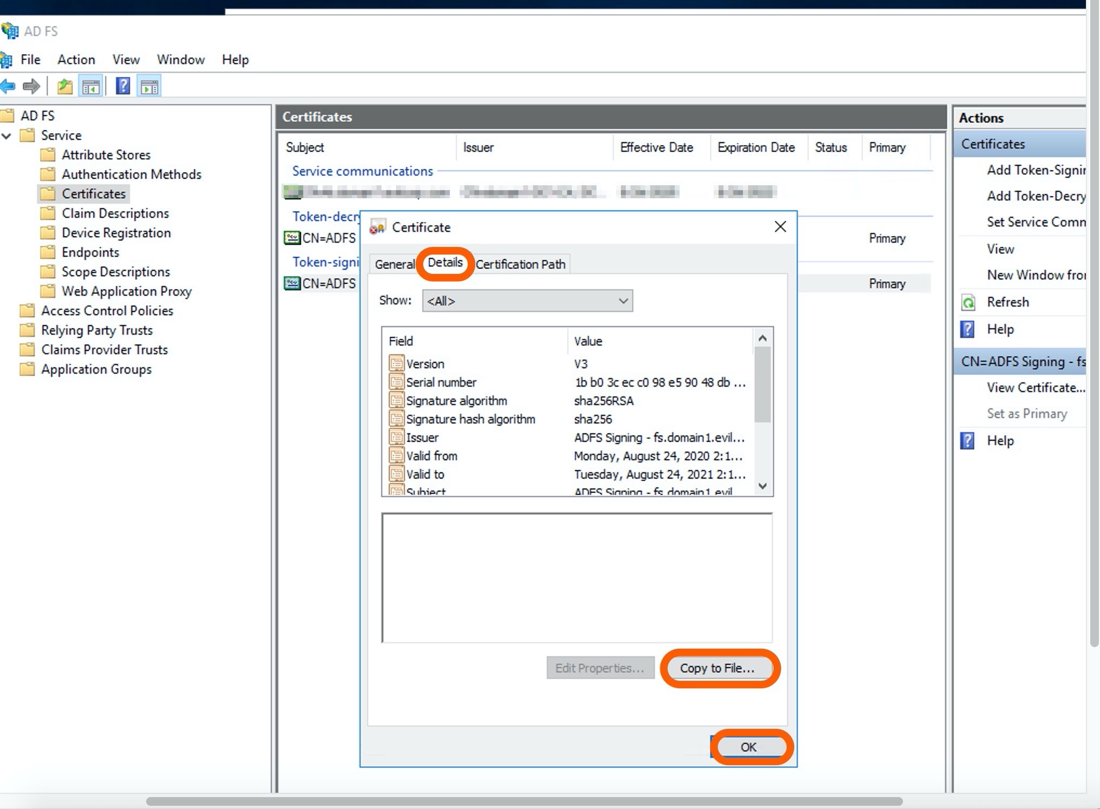Click Show/Hide Action Pane toolbar icon
1100x809 pixels.
pyautogui.click(x=149, y=86)
